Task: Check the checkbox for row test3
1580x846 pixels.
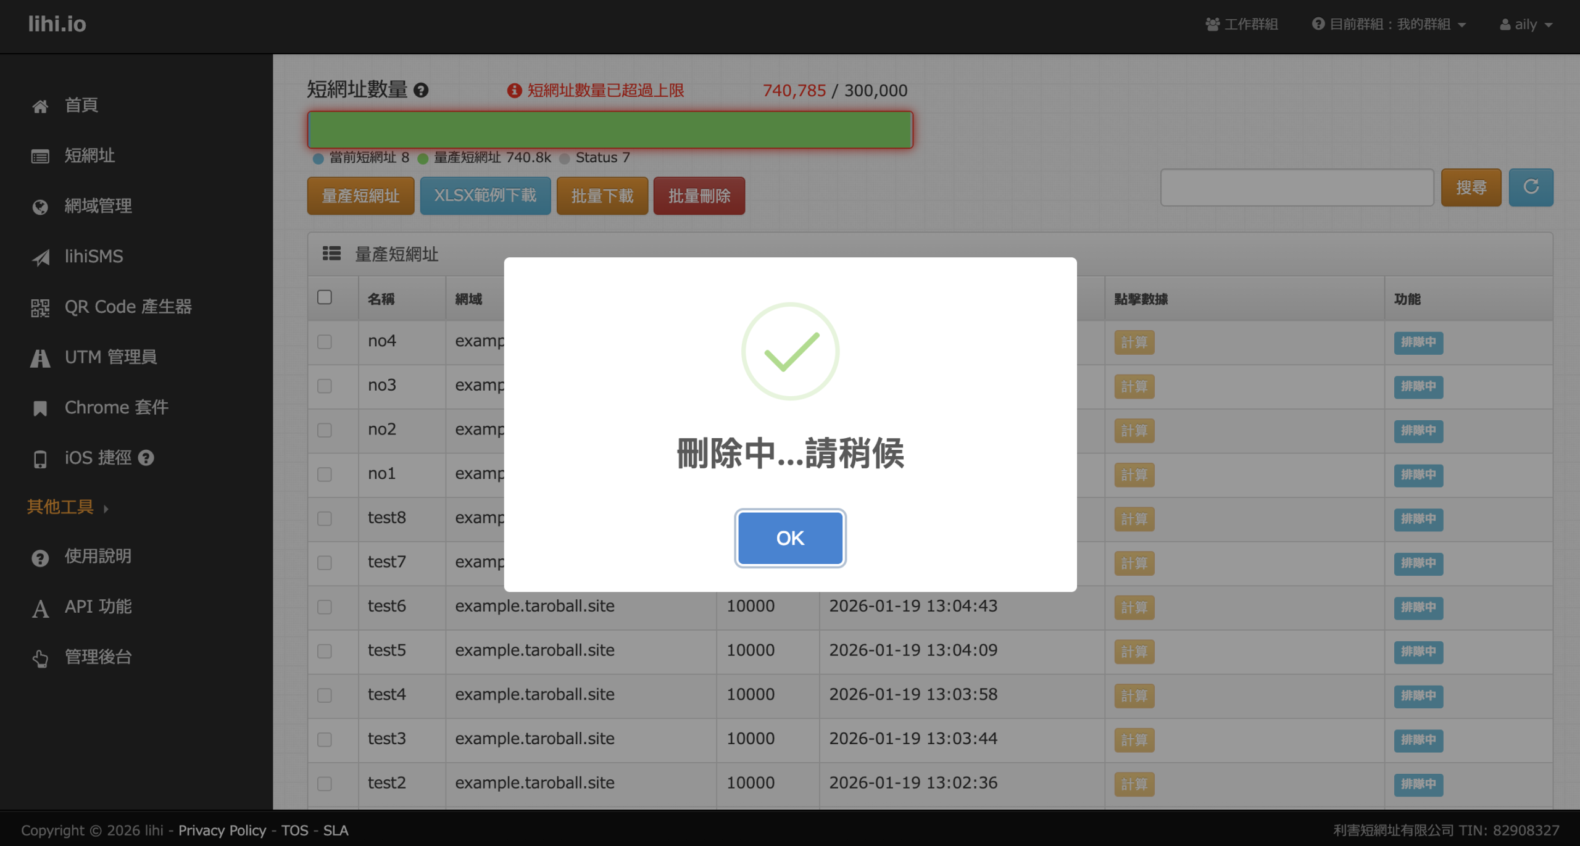Action: tap(325, 739)
